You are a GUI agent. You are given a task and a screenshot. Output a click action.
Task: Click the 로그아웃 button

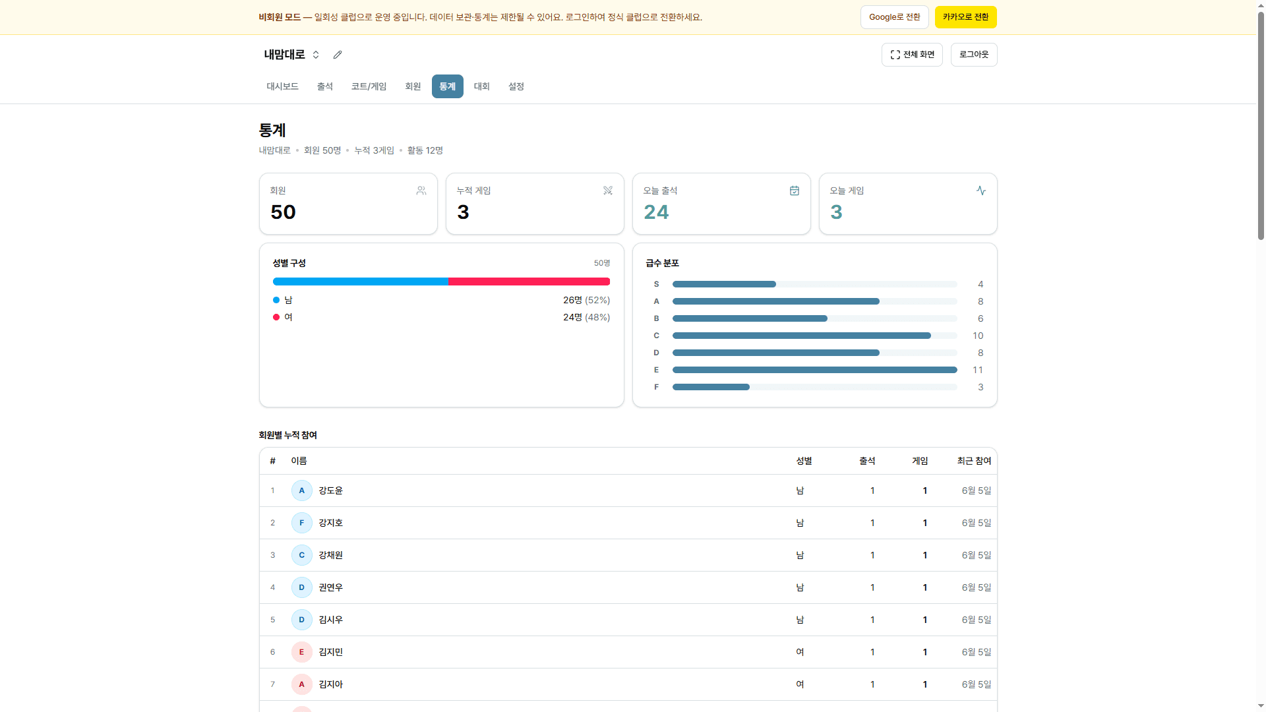pyautogui.click(x=974, y=55)
